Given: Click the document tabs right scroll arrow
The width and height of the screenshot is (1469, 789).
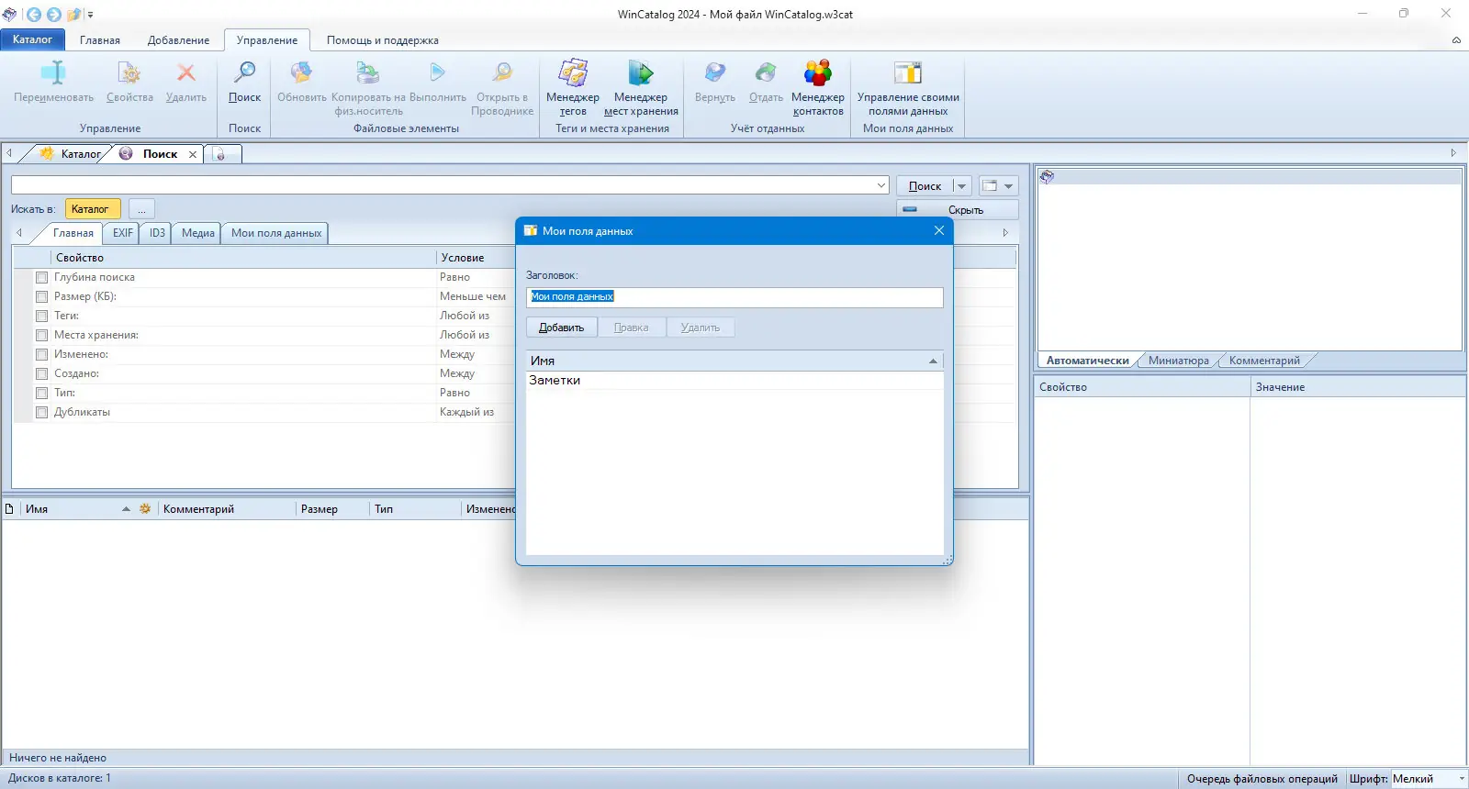Looking at the screenshot, I should coord(1453,153).
